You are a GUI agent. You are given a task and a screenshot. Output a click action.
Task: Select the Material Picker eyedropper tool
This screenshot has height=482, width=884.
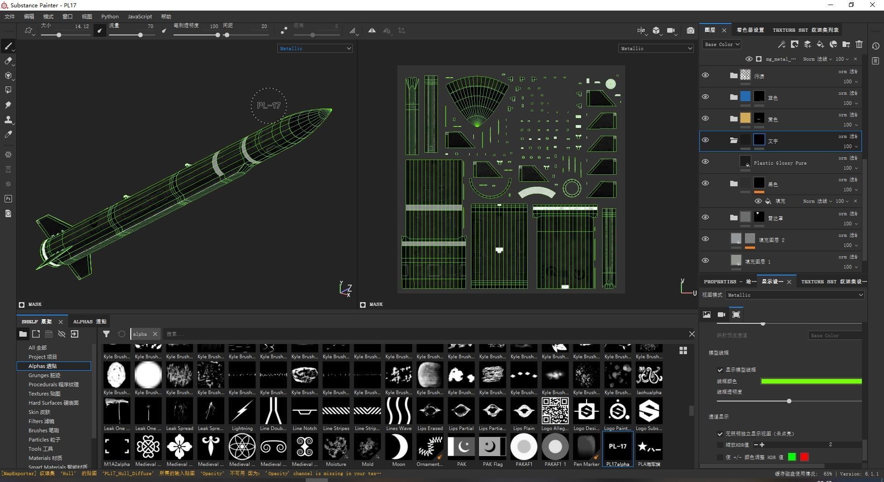pos(8,134)
